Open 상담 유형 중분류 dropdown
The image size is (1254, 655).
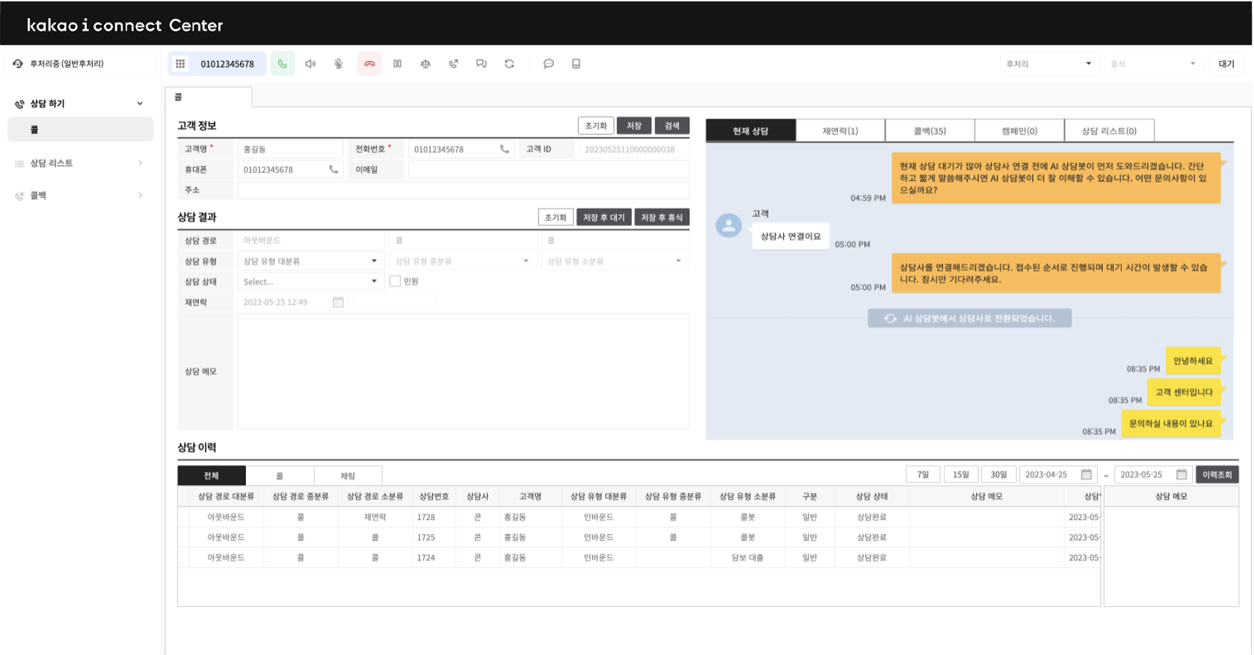463,261
